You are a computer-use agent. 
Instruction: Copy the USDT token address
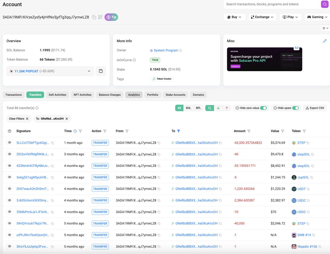[308, 189]
